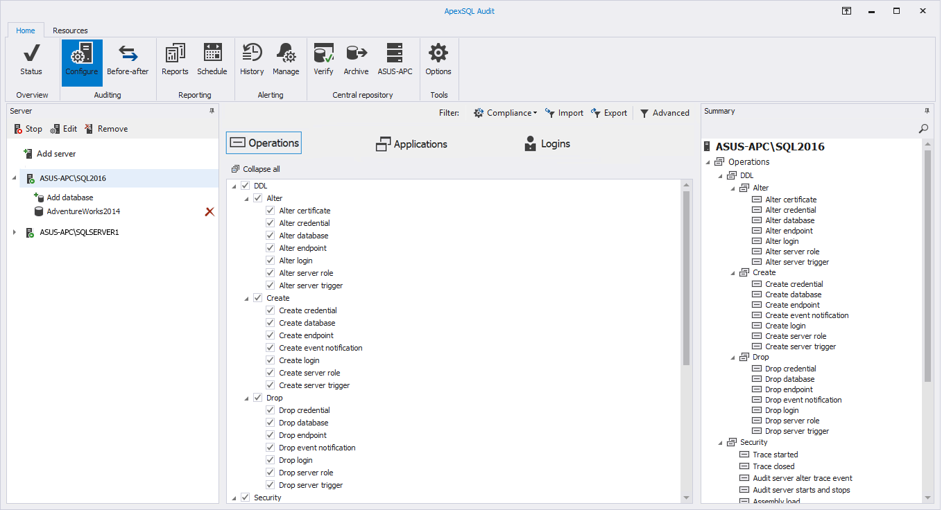
Task: Uncheck the Alter group checkbox
Action: [257, 198]
